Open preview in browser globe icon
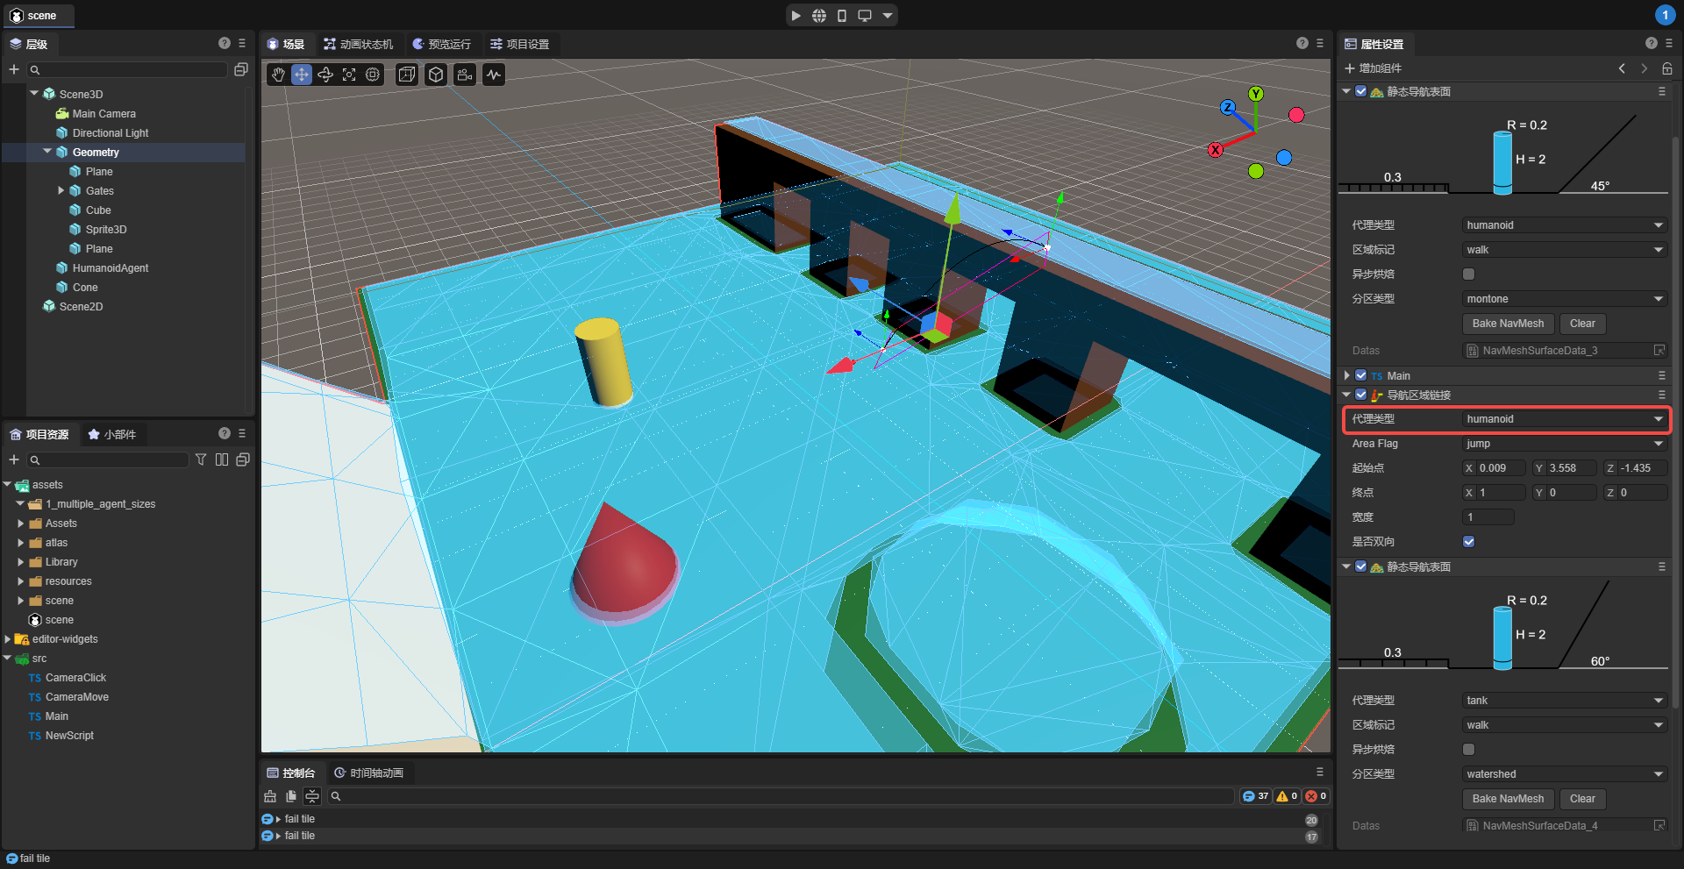 coord(818,16)
